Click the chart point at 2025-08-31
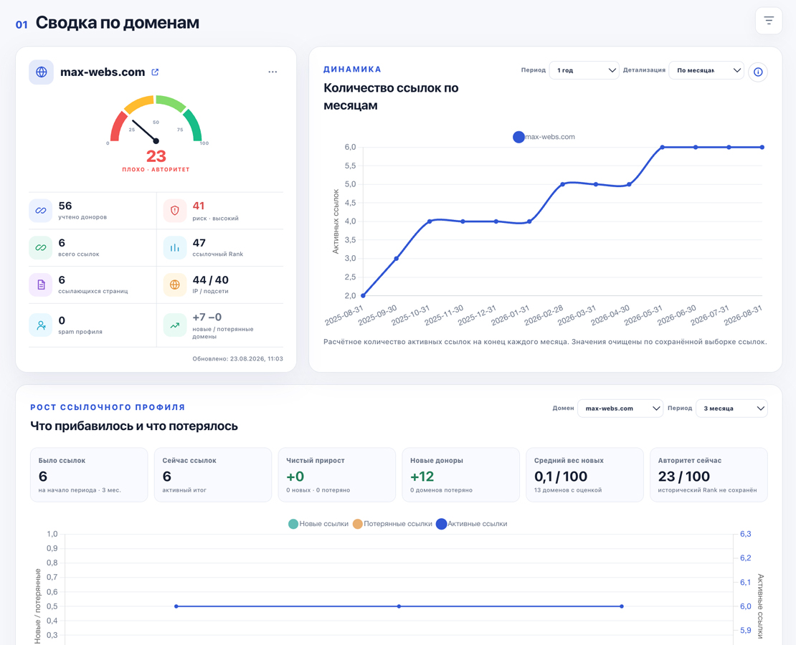Image resolution: width=796 pixels, height=645 pixels. pyautogui.click(x=363, y=295)
